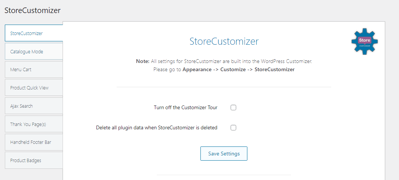Enable the delete all plugin data checkbox
Image resolution: width=399 pixels, height=180 pixels.
(234, 128)
